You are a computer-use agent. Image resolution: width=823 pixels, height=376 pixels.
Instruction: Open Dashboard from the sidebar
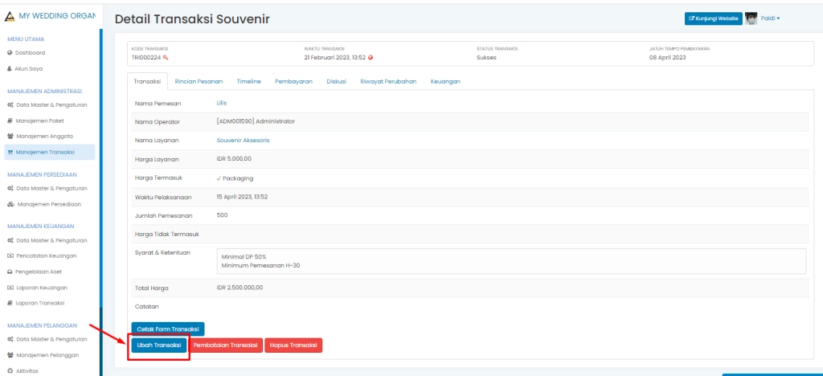pyautogui.click(x=30, y=53)
